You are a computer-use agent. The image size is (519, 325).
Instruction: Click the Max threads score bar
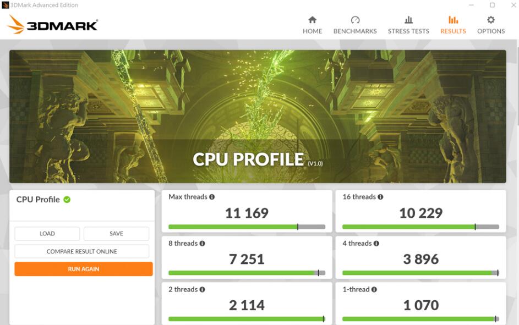247,227
